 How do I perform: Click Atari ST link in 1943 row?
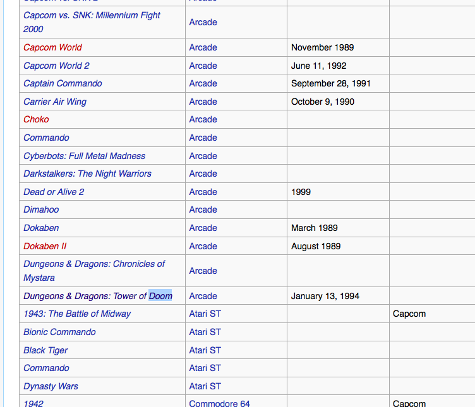(205, 314)
